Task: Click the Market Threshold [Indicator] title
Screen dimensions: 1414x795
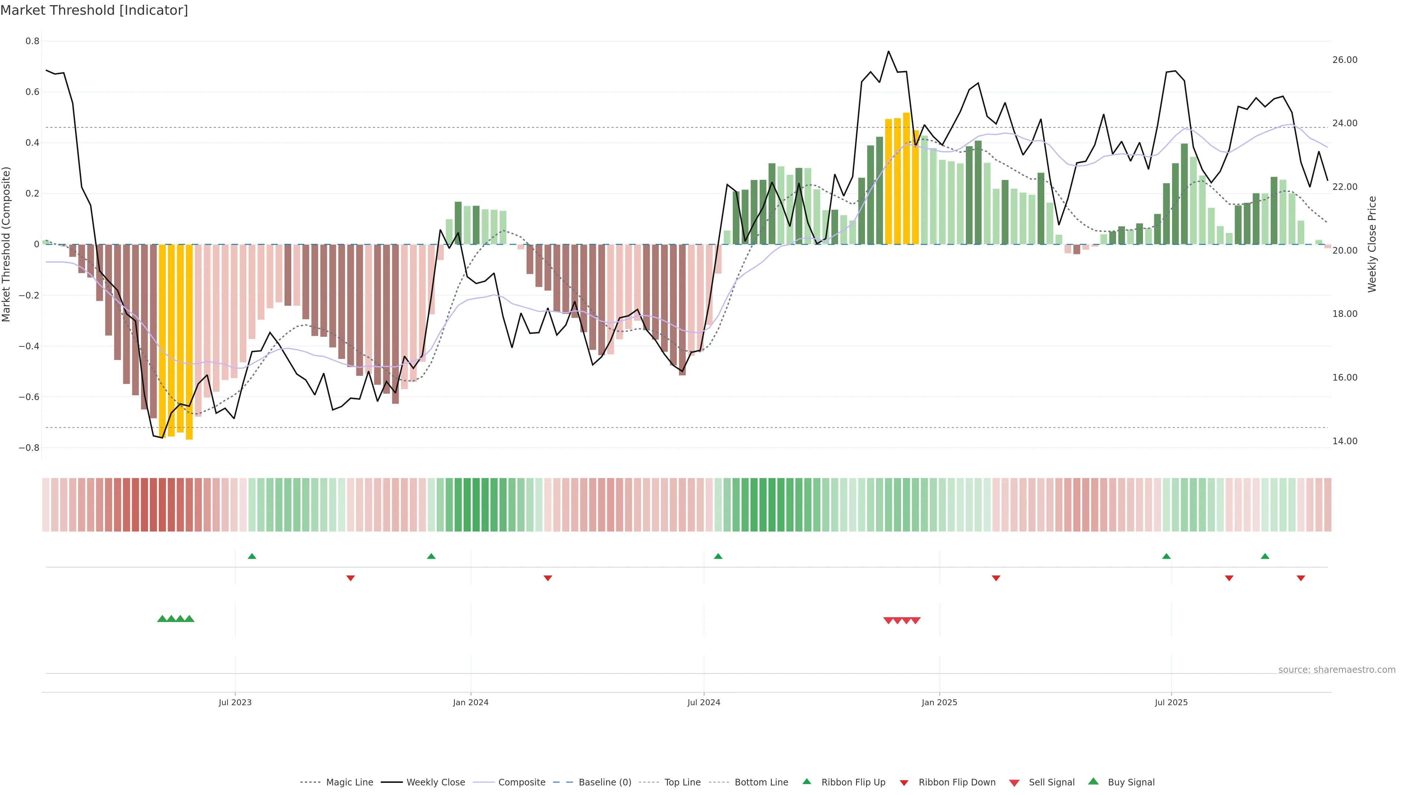Action: [94, 10]
